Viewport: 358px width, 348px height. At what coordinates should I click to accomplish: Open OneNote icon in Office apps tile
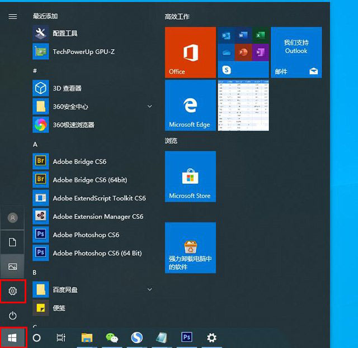point(261,53)
